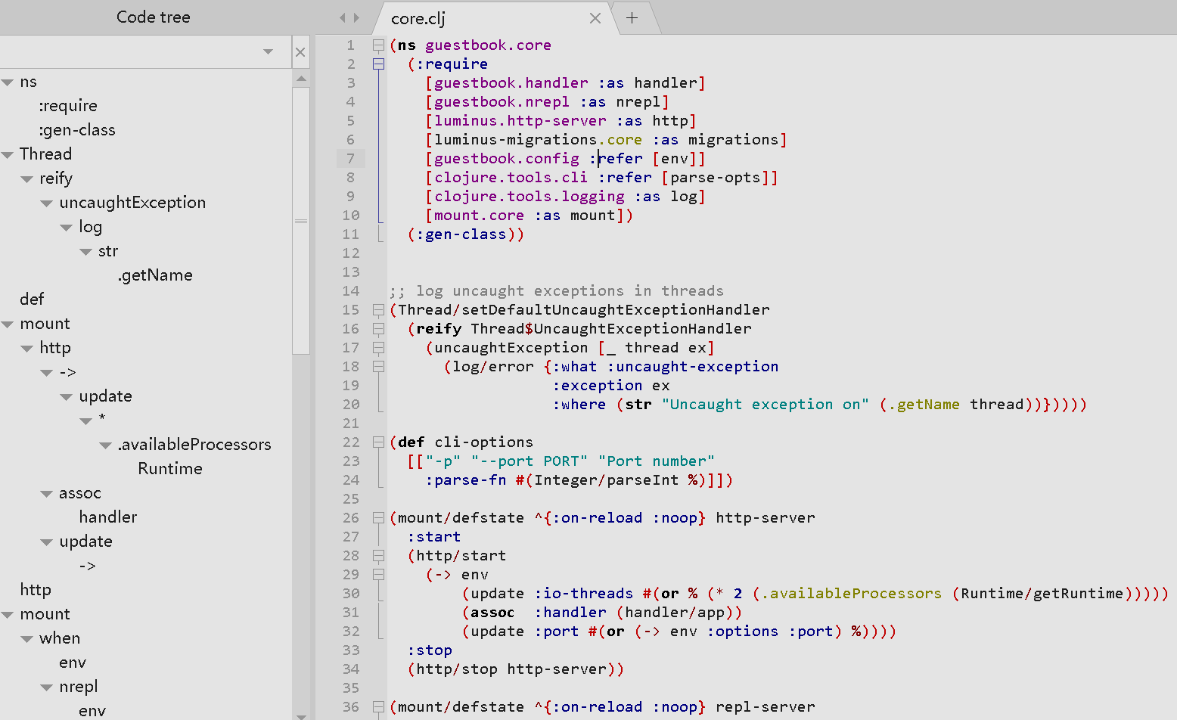Collapse the str tree node
This screenshot has height=720, width=1177.
[x=86, y=252]
